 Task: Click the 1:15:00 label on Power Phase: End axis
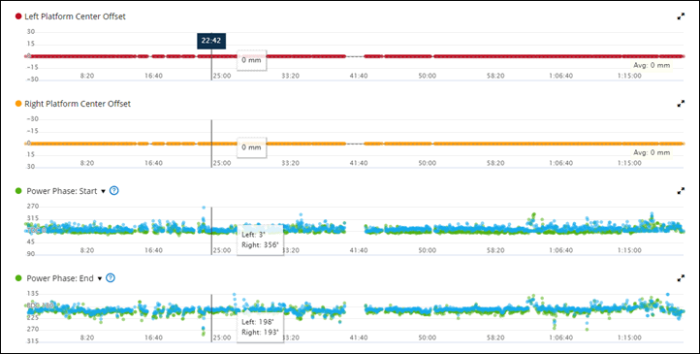click(629, 338)
